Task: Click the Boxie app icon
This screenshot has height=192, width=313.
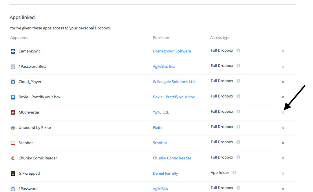Action: [13, 97]
